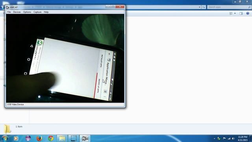
Task: Open Explorer help with the blue question icon
Action: 248,13
